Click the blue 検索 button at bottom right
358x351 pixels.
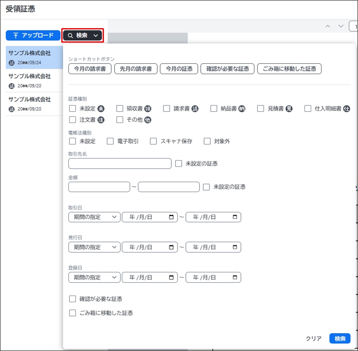340,338
